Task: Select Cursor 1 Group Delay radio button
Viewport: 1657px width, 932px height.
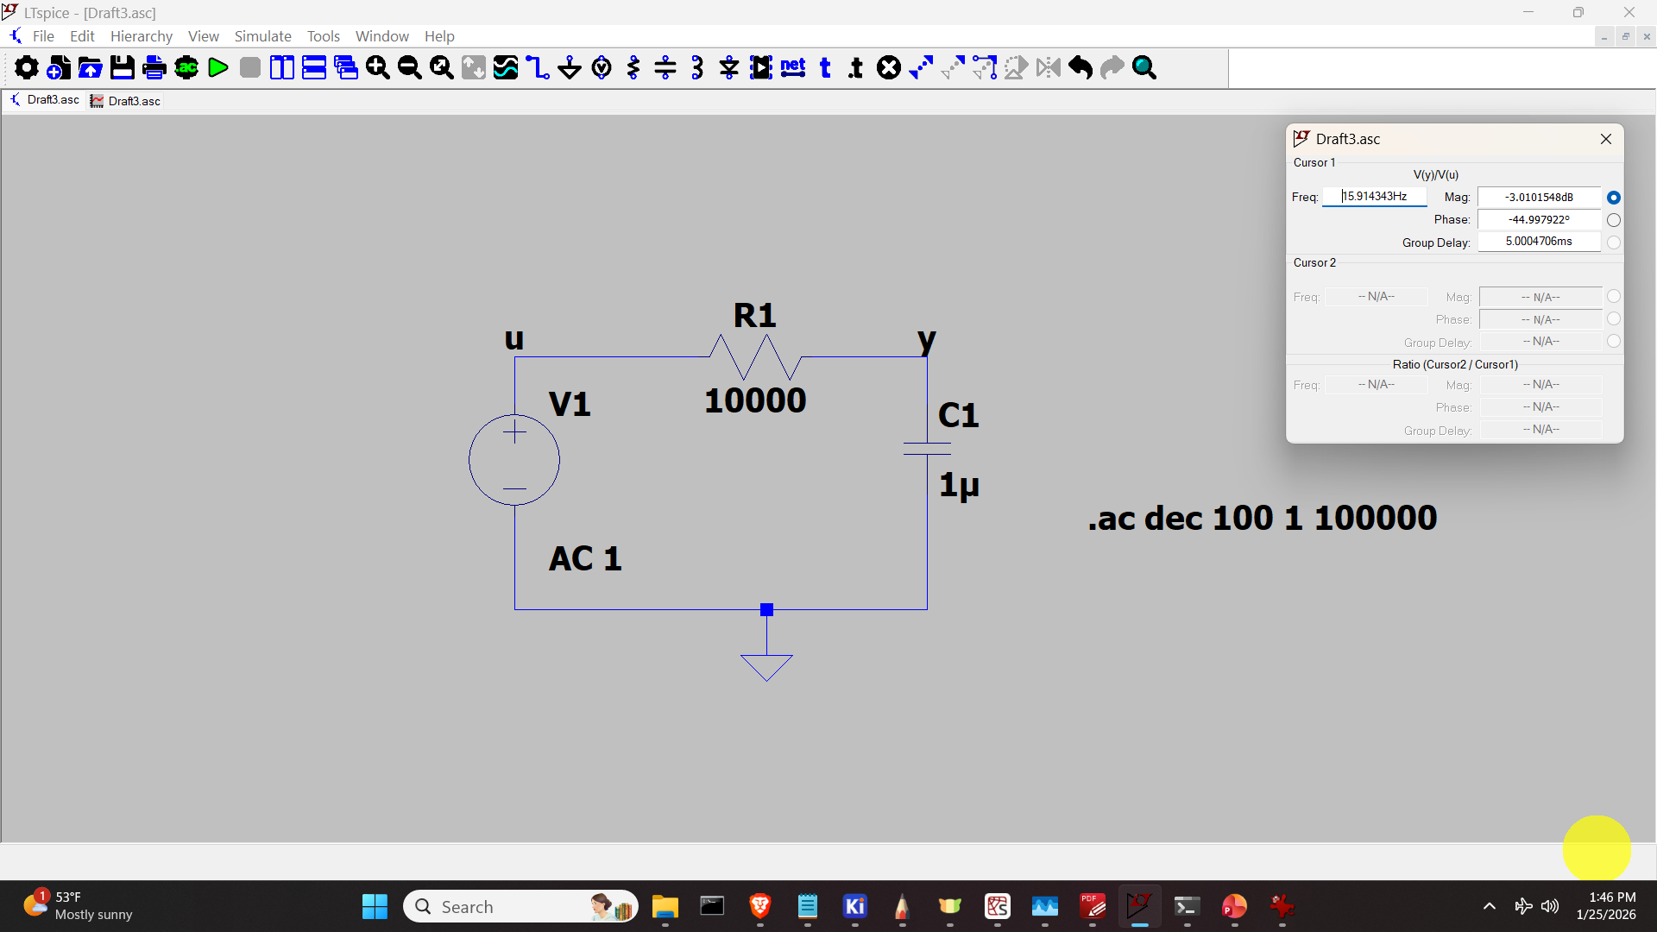Action: click(x=1613, y=242)
